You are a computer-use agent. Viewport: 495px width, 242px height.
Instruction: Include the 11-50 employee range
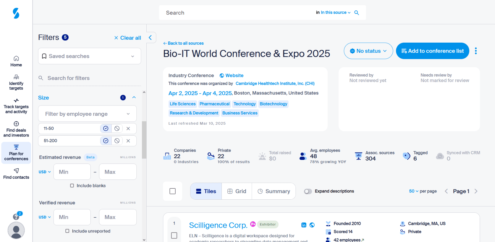[106, 129]
